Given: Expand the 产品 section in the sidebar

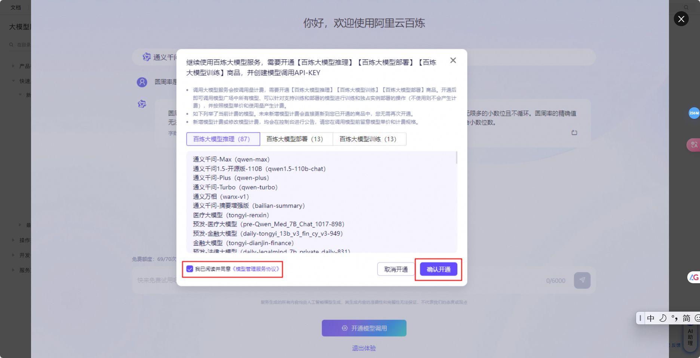Looking at the screenshot, I should 13,66.
